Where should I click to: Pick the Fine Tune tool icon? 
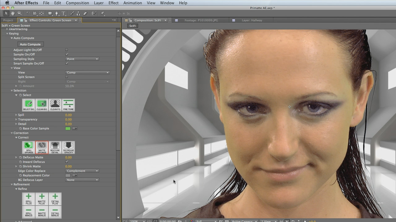68,105
